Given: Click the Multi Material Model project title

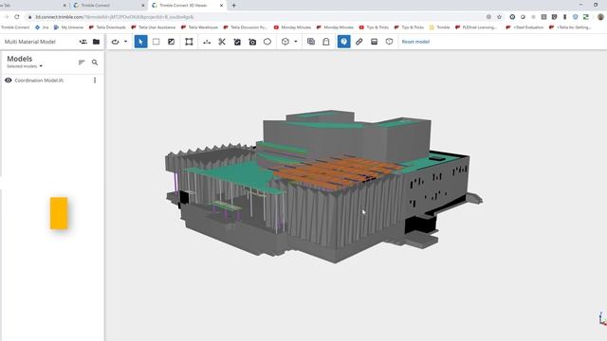Looking at the screenshot, I should pyautogui.click(x=29, y=42).
